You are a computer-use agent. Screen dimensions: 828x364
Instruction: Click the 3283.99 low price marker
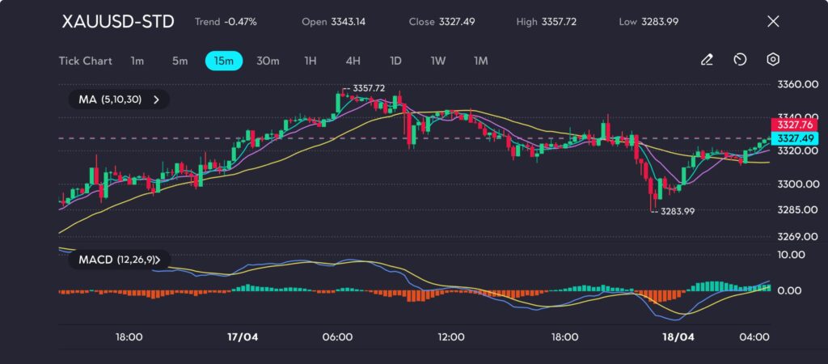coord(678,211)
